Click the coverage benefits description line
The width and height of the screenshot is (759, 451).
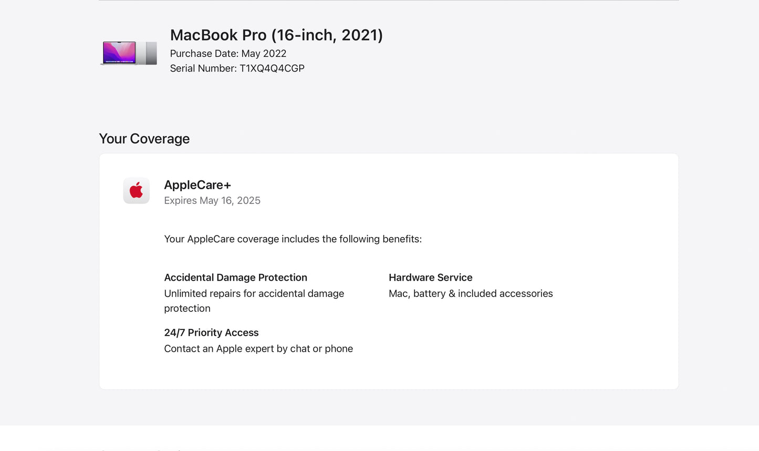coord(292,239)
